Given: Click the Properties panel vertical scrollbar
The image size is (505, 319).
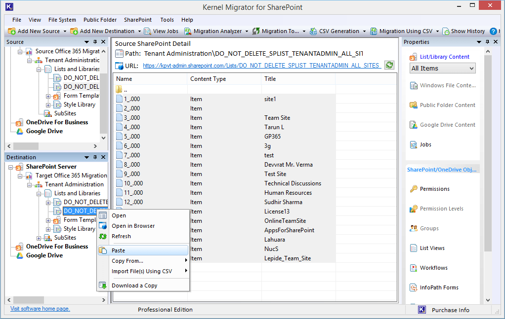Looking at the screenshot, I should (x=488, y=153).
